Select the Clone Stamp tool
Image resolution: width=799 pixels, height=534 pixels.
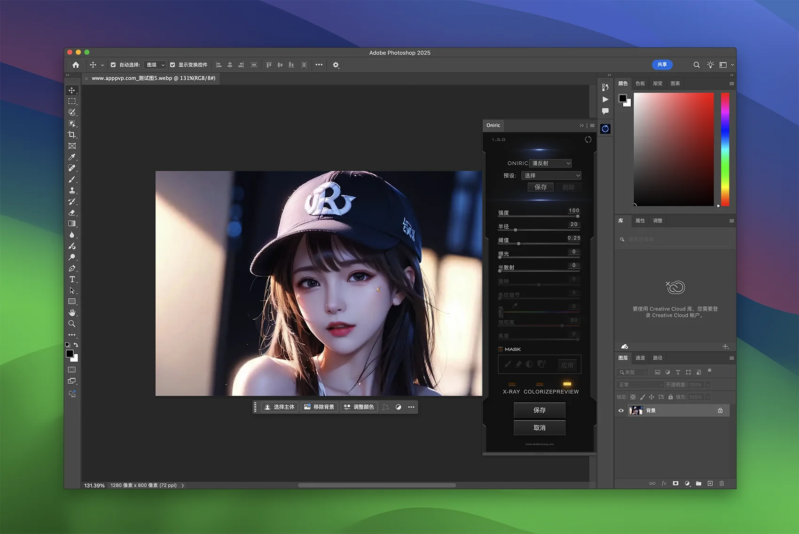tap(72, 191)
